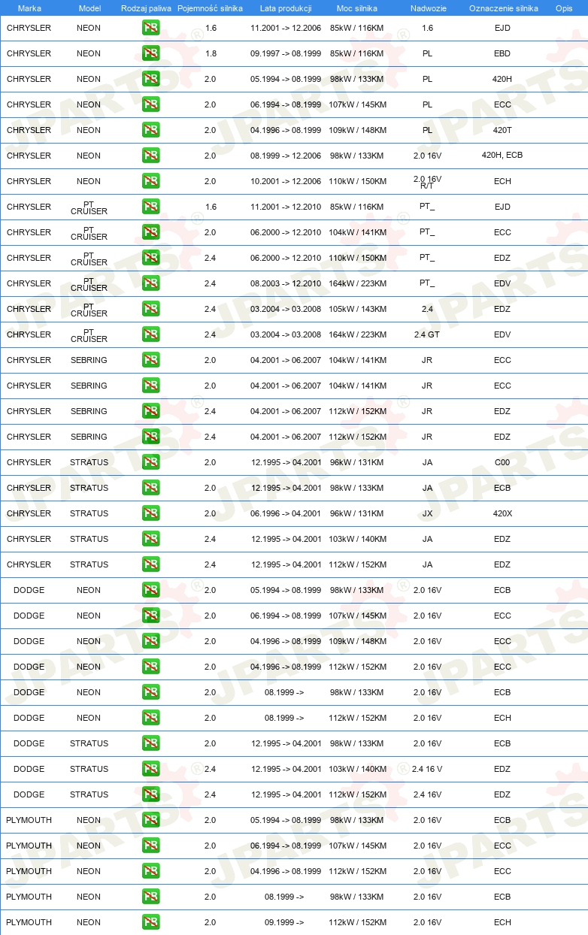Click the fuel icon for Chrysler Neon 1.8 EBD
Image resolution: width=588 pixels, height=935 pixels.
click(151, 53)
